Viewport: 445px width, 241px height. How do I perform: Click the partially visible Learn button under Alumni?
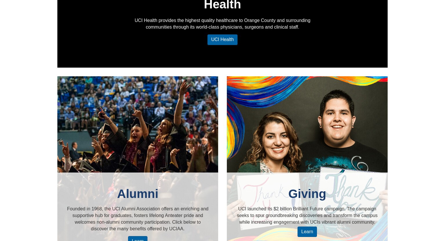click(x=138, y=239)
